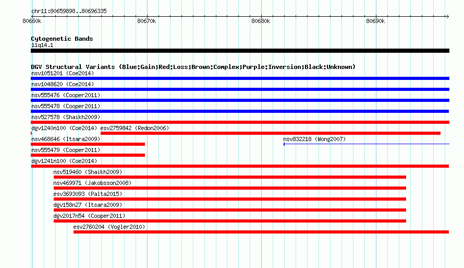Click the red bar under esv2759842
This screenshot has height=268, width=464.
pos(271,133)
